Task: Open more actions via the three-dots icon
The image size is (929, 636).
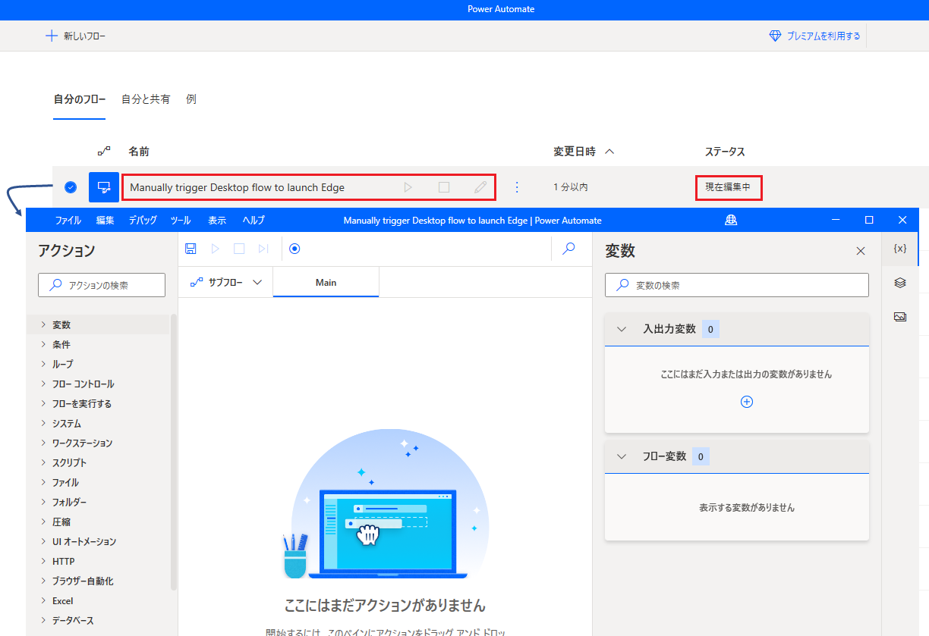Action: click(x=517, y=187)
